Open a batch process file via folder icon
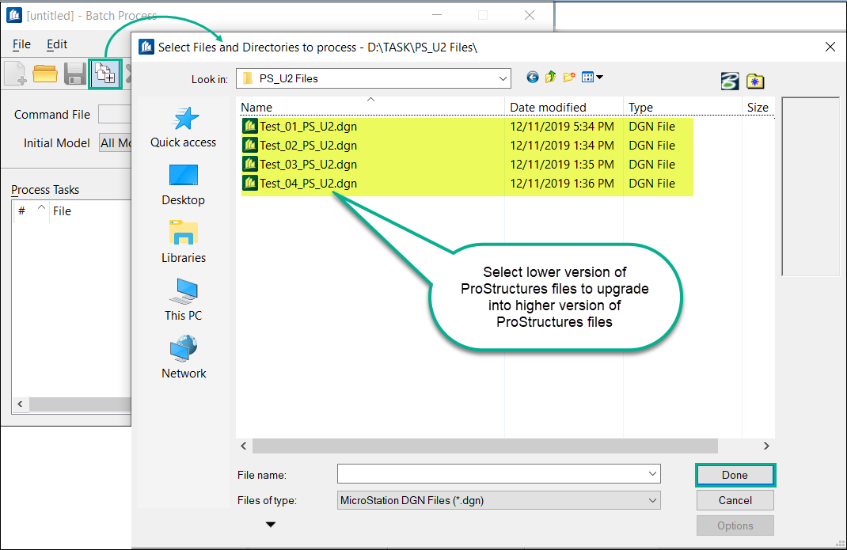Screen dimensions: 847x550 click(x=45, y=74)
